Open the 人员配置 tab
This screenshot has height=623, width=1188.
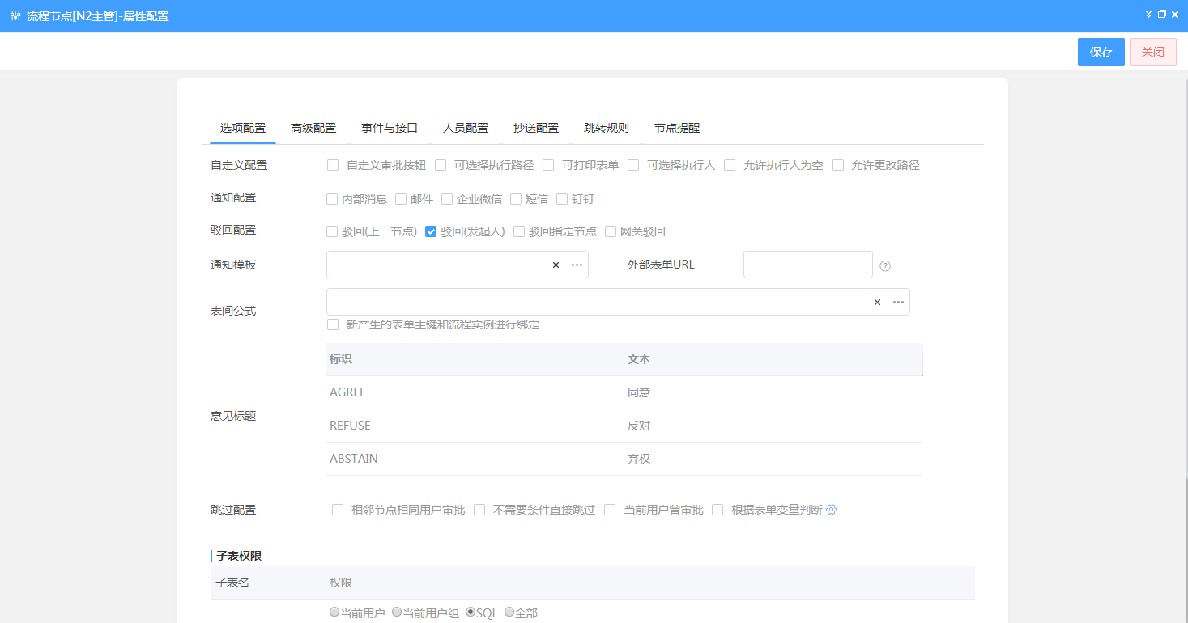[x=466, y=128]
